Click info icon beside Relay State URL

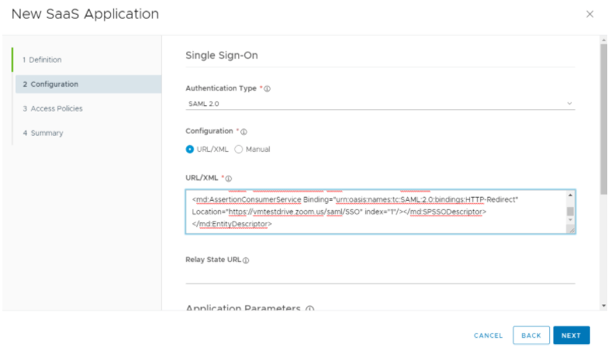pyautogui.click(x=246, y=260)
